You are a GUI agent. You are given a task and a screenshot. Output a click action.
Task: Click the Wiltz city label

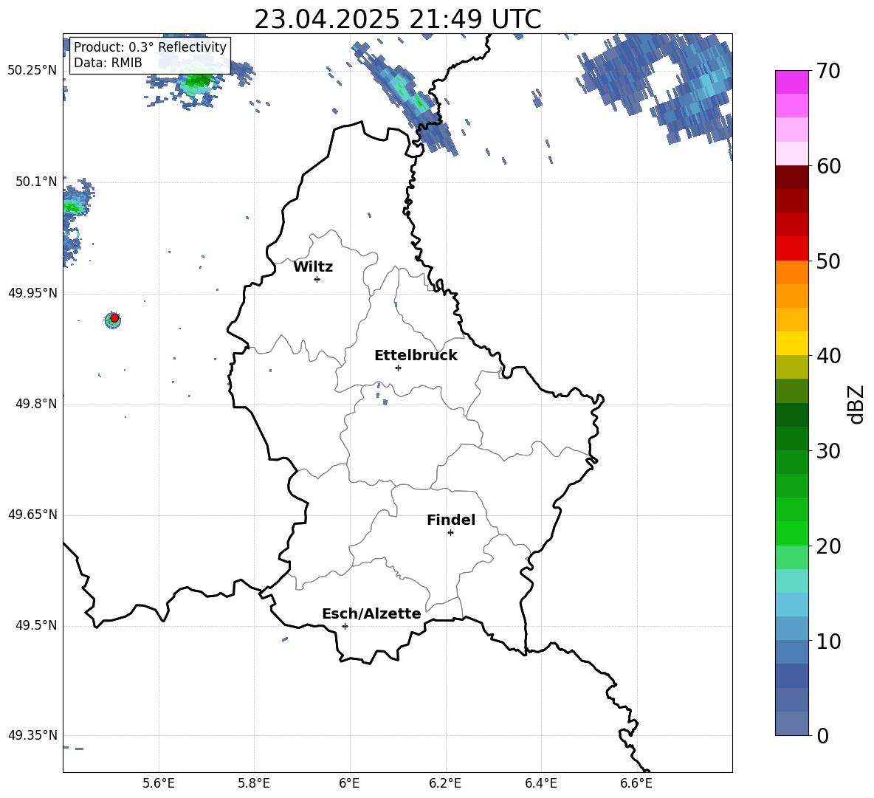click(313, 267)
